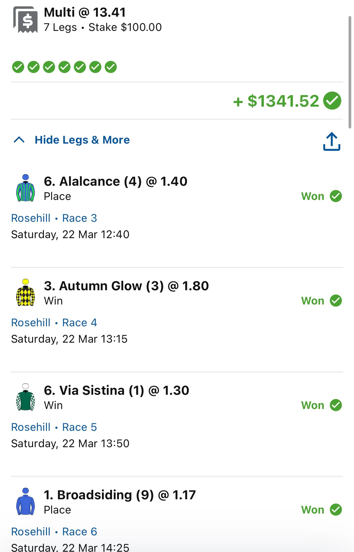Tap the Won checkmark for Autumn Glow

coord(336,301)
